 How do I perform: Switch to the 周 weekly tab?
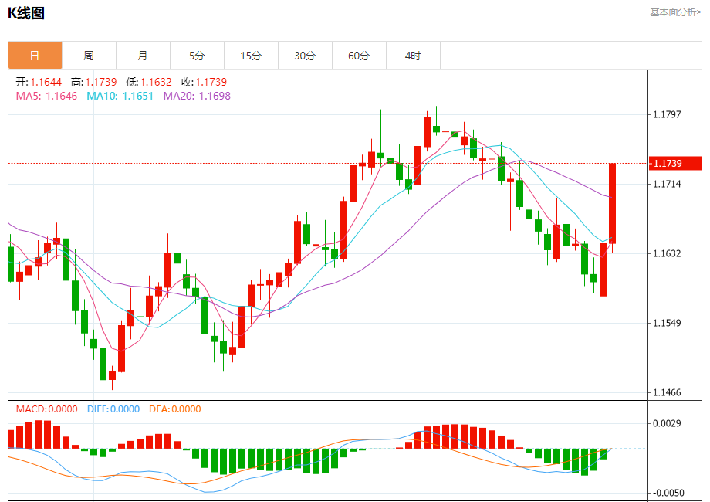tap(89, 56)
